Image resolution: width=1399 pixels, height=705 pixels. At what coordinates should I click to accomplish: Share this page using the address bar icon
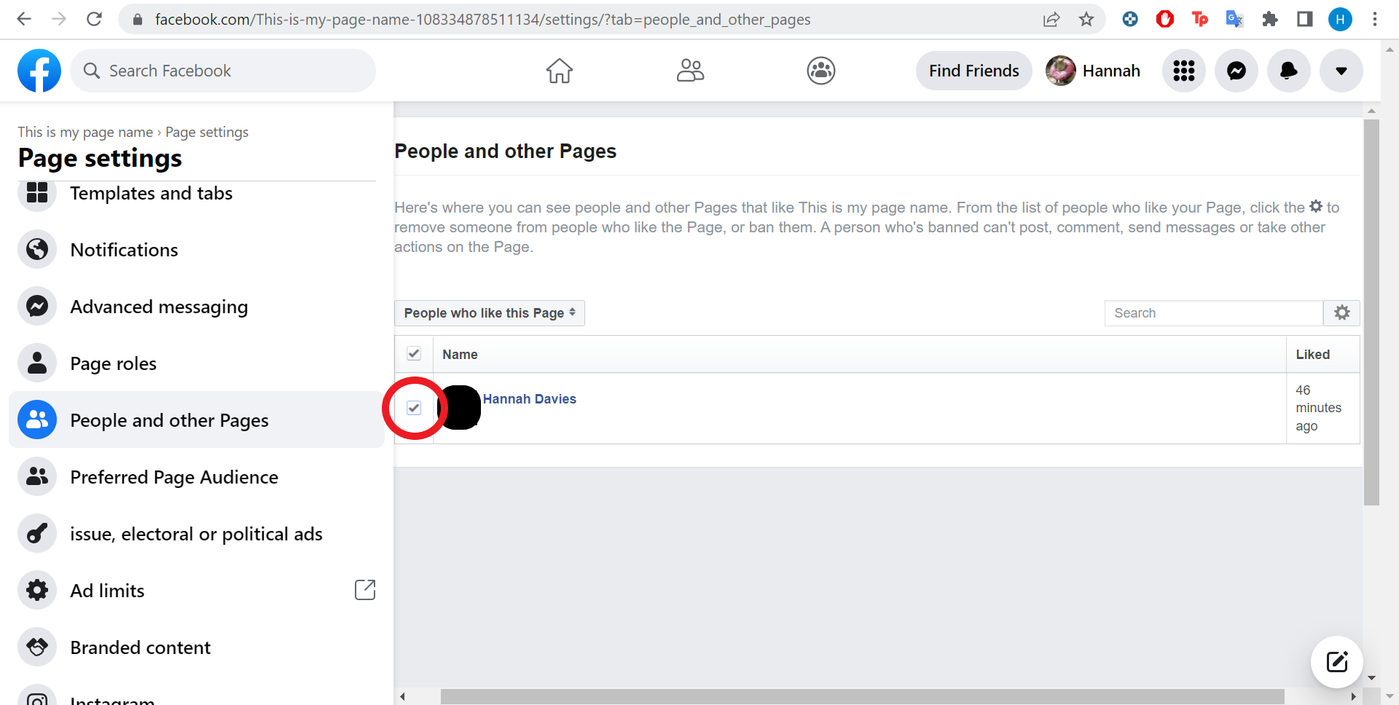point(1051,20)
